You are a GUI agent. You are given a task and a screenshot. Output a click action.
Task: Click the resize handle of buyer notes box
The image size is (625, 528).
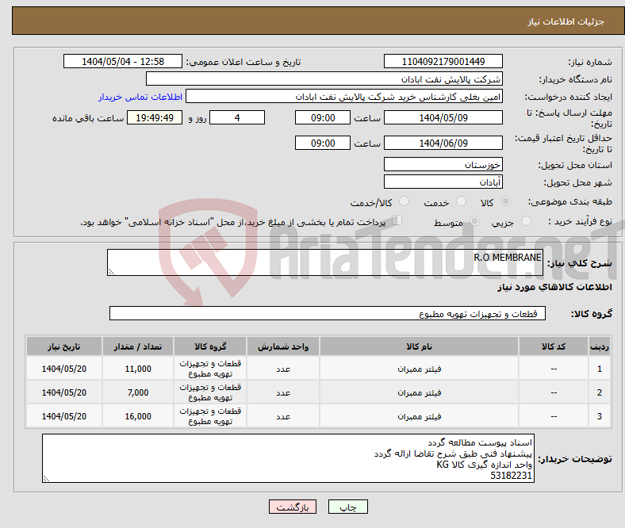pyautogui.click(x=46, y=479)
